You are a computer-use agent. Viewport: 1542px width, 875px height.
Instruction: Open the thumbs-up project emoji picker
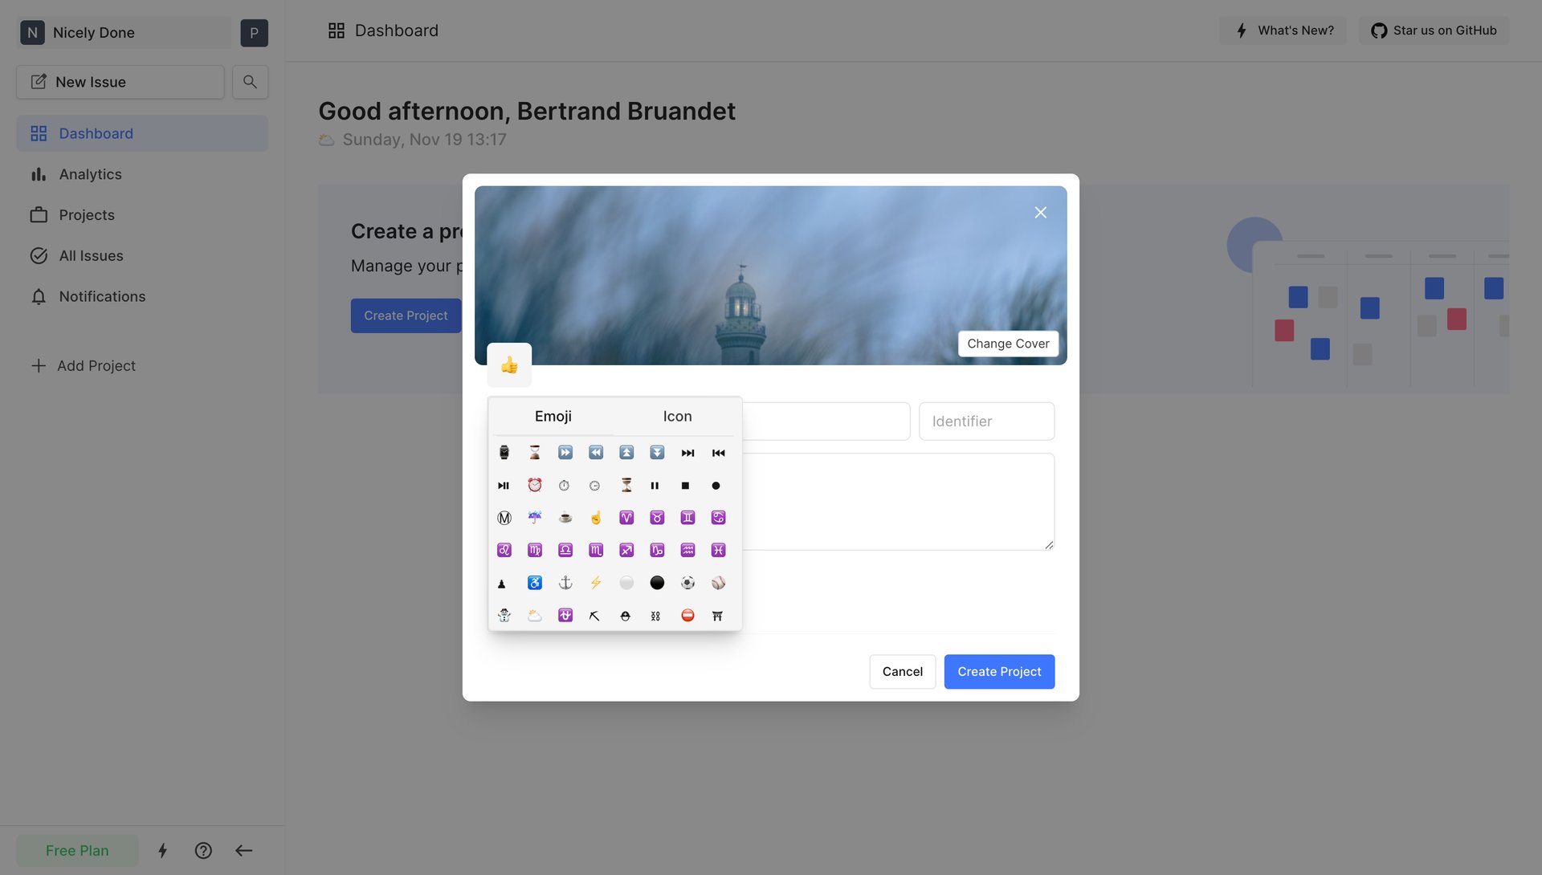click(509, 365)
